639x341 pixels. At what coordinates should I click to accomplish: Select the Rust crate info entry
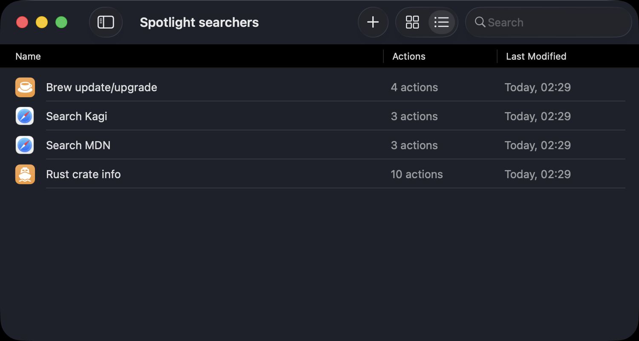(x=170, y=174)
